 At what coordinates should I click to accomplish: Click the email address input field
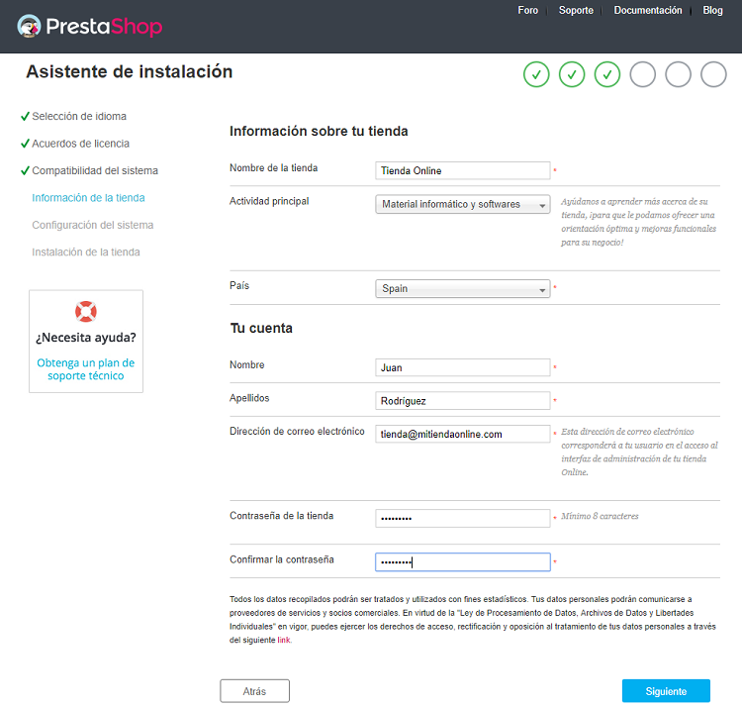(x=462, y=434)
